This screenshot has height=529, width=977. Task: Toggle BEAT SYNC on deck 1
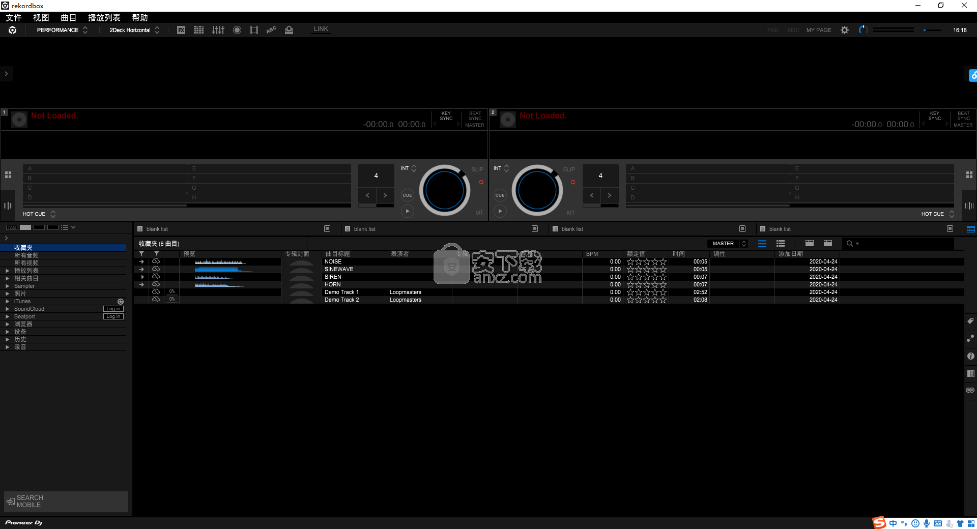[475, 116]
